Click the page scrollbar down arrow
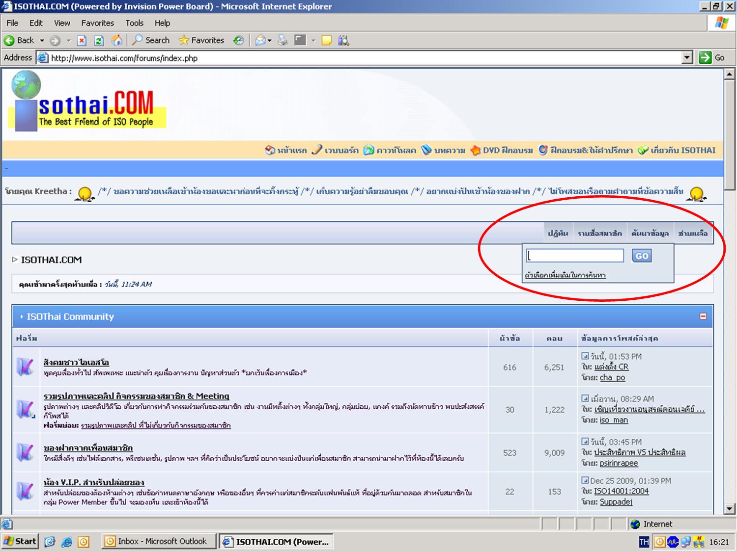The height and width of the screenshot is (552, 737). (730, 508)
